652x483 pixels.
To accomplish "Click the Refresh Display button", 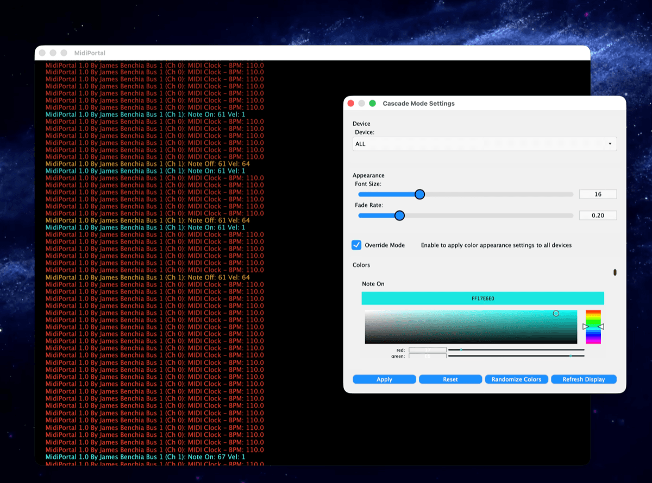I will 584,379.
